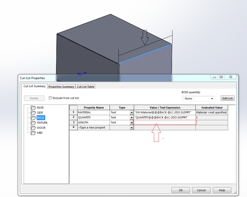247x197 pixels.
Task: Minimize the Cut-List Properties dialog
Action: [214, 77]
